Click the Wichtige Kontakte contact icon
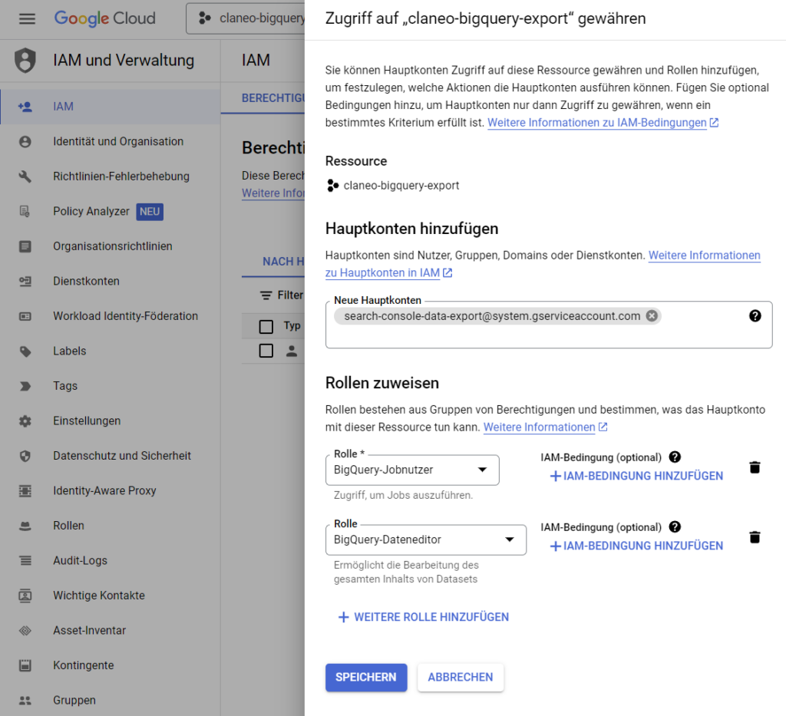 click(x=25, y=596)
